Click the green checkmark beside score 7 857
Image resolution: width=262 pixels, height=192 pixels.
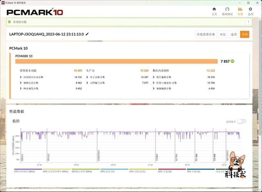coord(233,61)
